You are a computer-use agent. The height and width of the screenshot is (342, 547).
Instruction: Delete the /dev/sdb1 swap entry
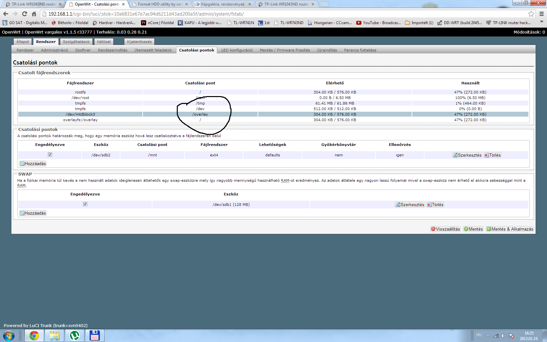click(435, 205)
